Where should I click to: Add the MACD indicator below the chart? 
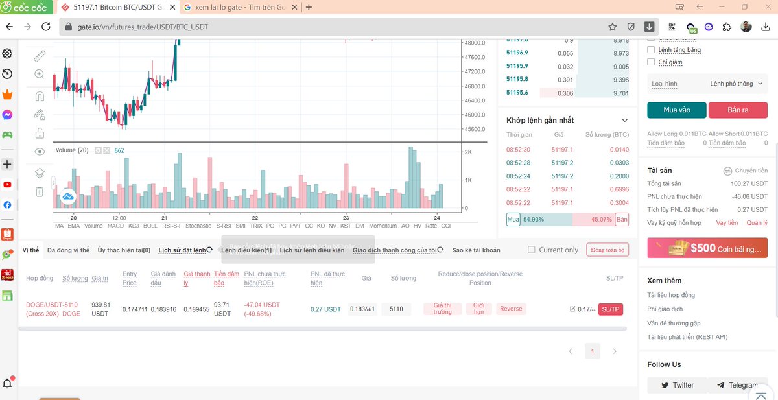pos(115,226)
